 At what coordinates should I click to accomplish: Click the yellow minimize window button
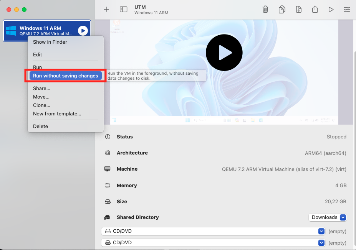[x=17, y=10]
